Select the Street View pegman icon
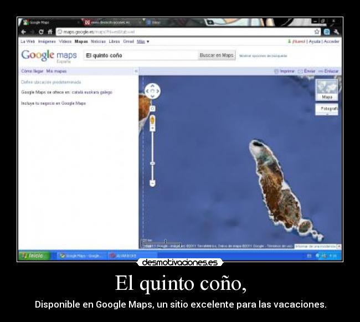Image resolution: width=360 pixels, height=322 pixels. point(152,120)
